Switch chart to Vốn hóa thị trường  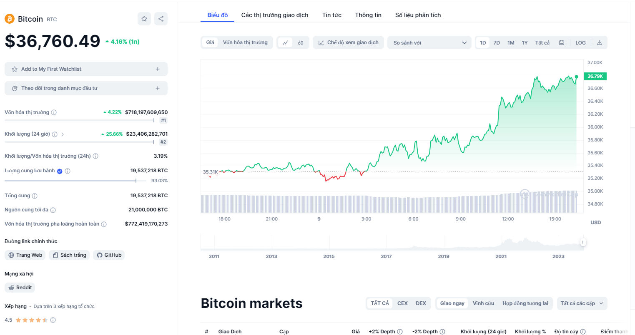245,42
